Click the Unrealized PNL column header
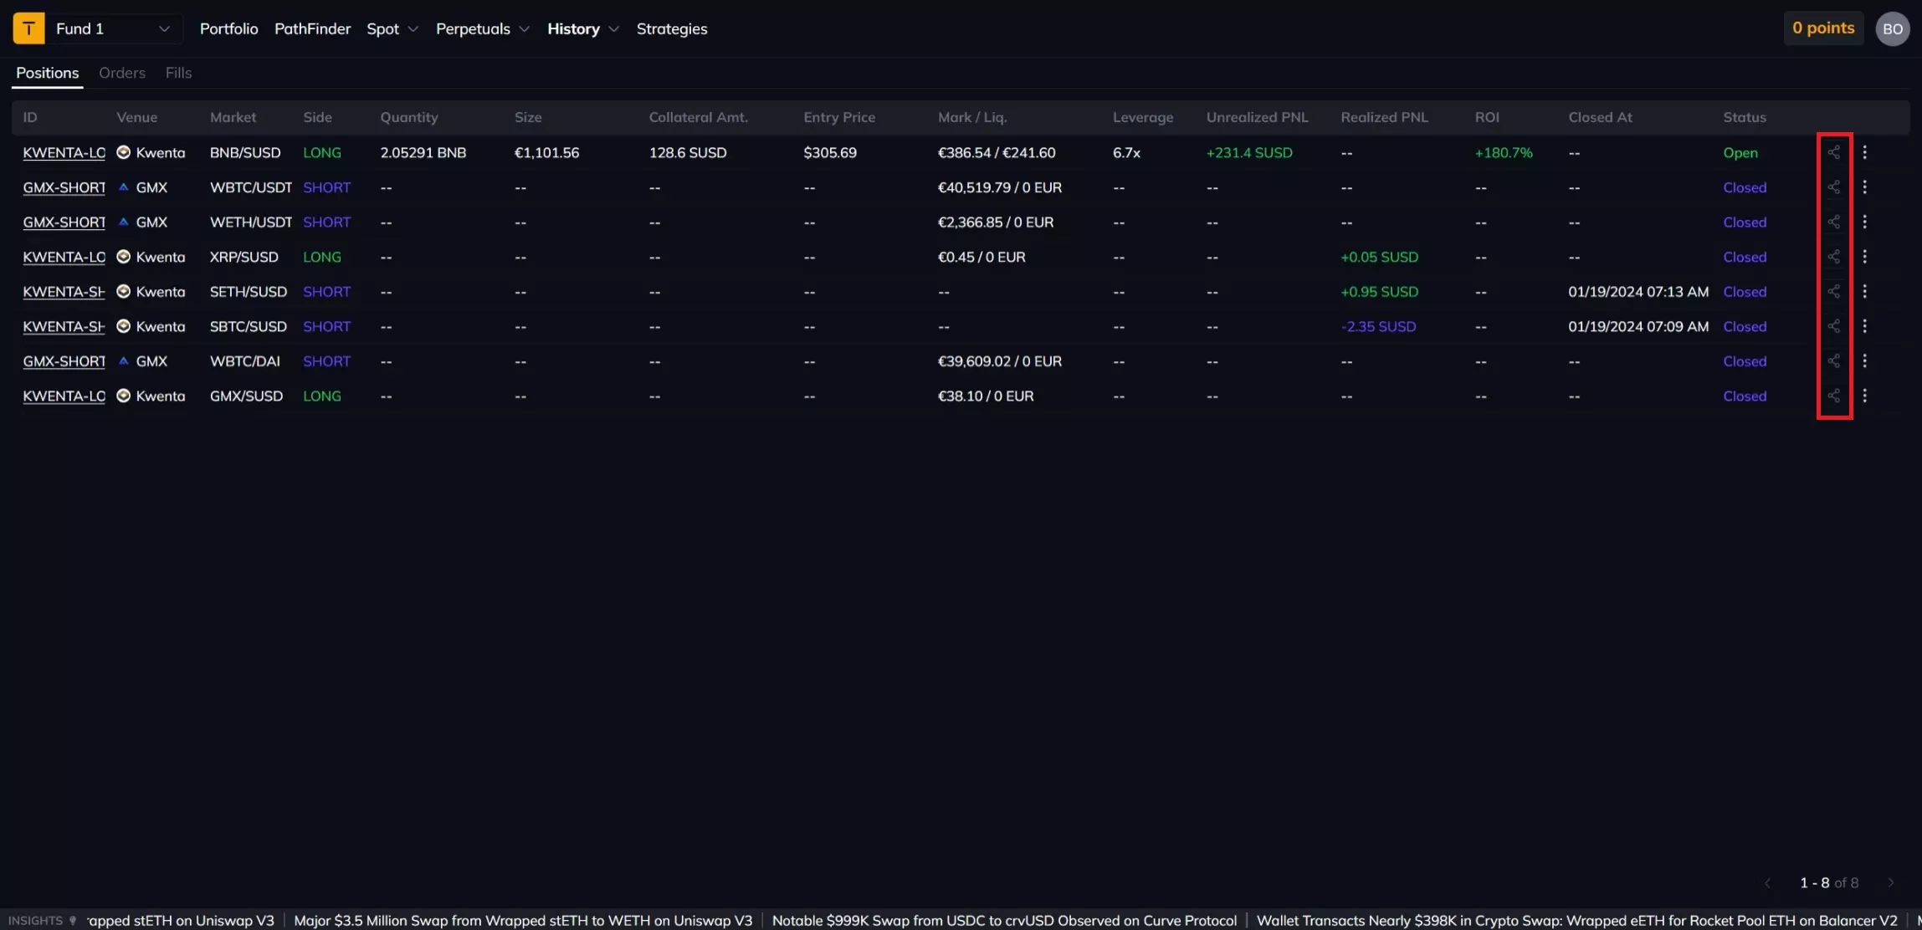 [x=1257, y=117]
